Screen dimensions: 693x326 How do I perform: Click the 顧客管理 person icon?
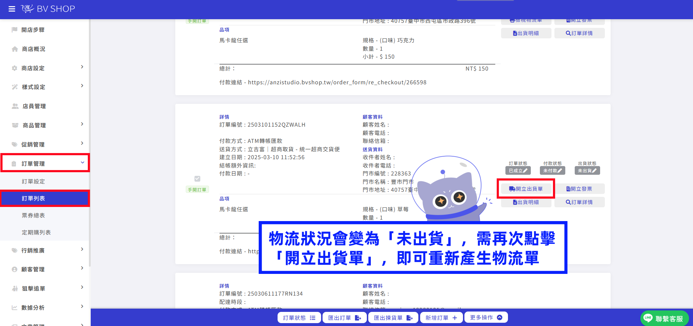coord(15,269)
